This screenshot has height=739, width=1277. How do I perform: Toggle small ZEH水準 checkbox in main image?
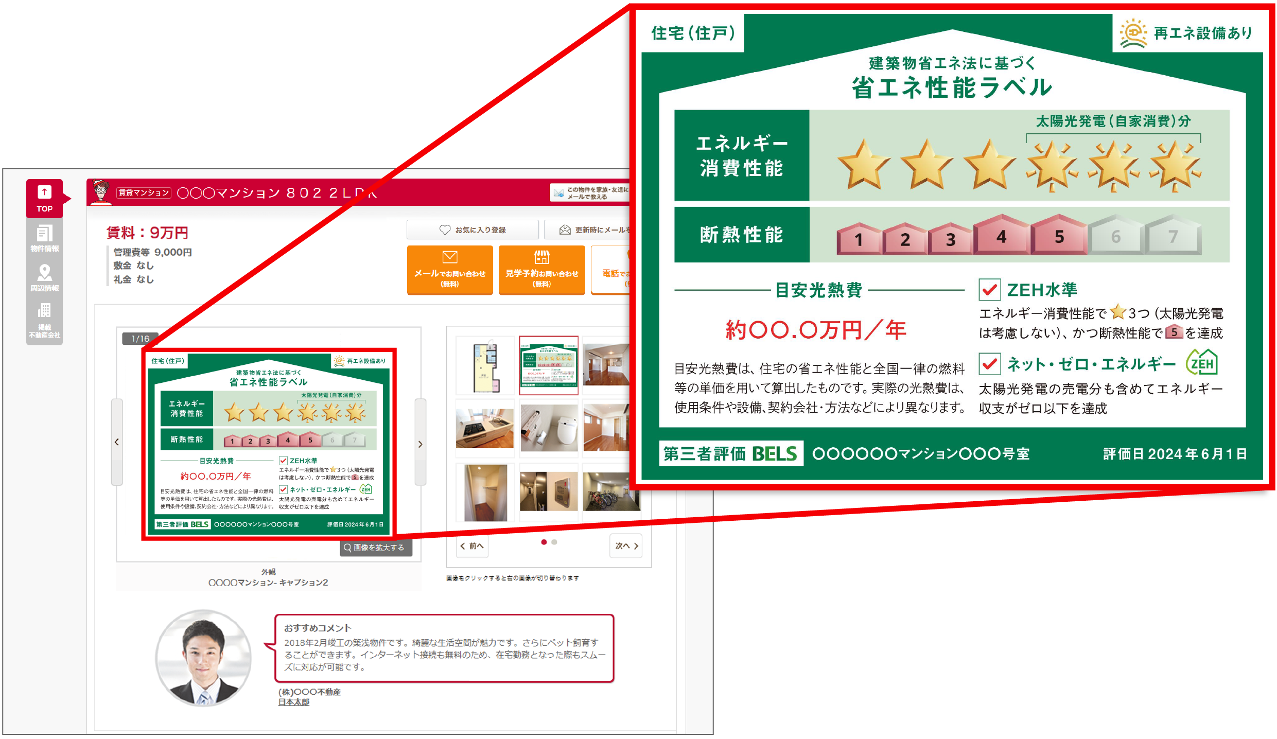pyautogui.click(x=283, y=461)
